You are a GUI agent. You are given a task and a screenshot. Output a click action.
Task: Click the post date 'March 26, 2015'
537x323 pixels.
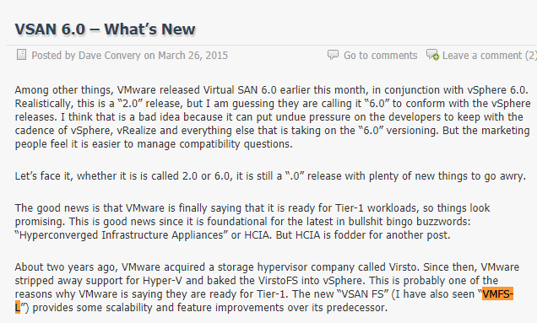pos(193,56)
